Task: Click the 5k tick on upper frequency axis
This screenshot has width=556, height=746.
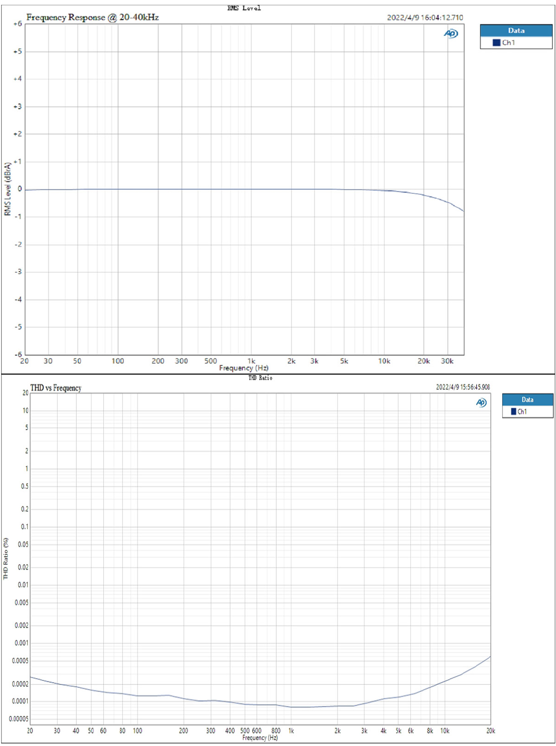Action: 344,361
